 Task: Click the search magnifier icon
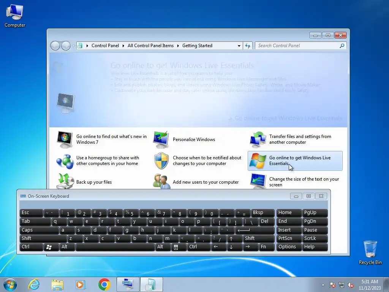[x=342, y=46]
